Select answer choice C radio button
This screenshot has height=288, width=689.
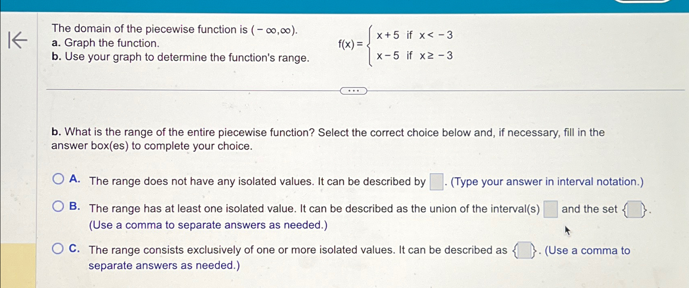[58, 247]
